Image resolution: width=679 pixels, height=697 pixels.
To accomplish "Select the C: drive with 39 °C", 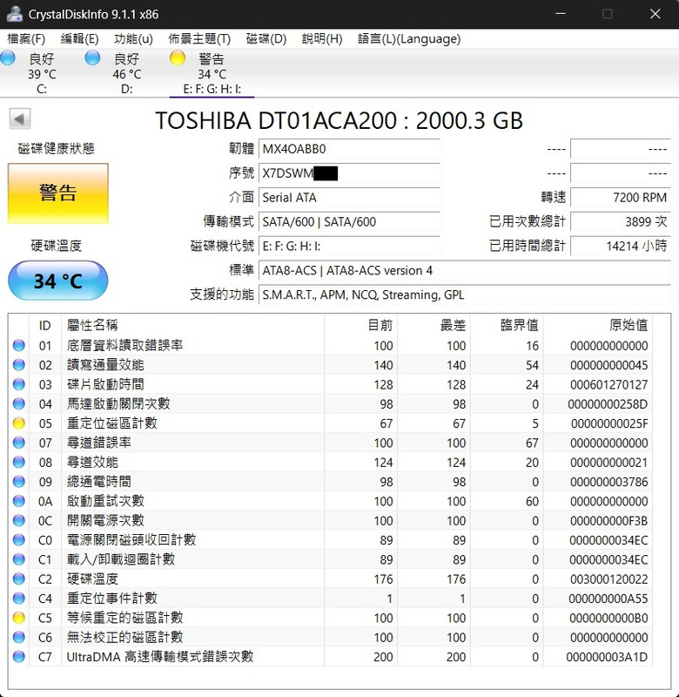I will (x=42, y=74).
